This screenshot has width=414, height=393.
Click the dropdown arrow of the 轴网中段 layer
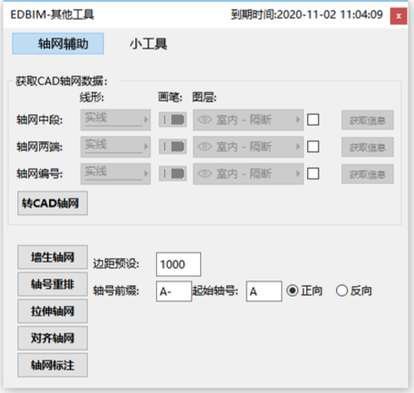click(x=298, y=119)
